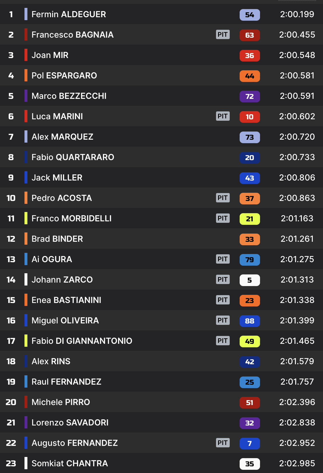Image resolution: width=323 pixels, height=473 pixels.
Task: Click the red number 63 badge
Action: pos(250,35)
